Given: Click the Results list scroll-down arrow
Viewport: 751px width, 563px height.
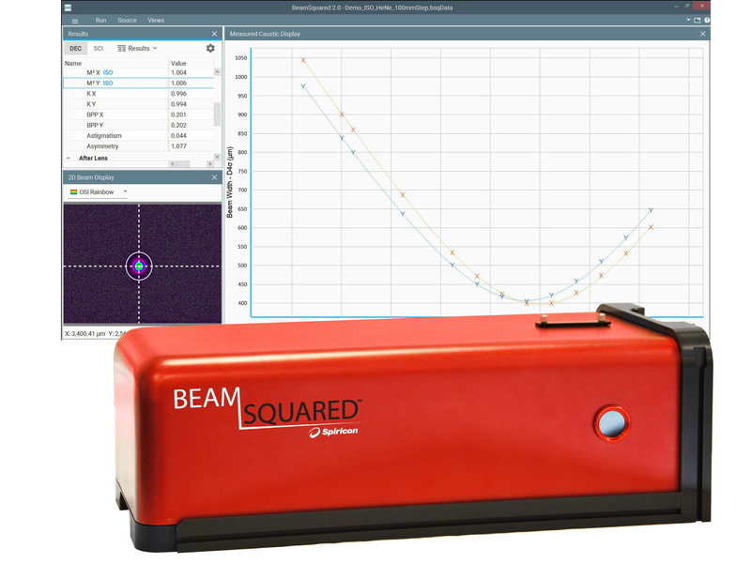Looking at the screenshot, I should 217,157.
